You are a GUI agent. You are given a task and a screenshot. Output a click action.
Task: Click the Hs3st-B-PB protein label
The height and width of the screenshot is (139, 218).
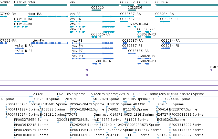[24, 51]
